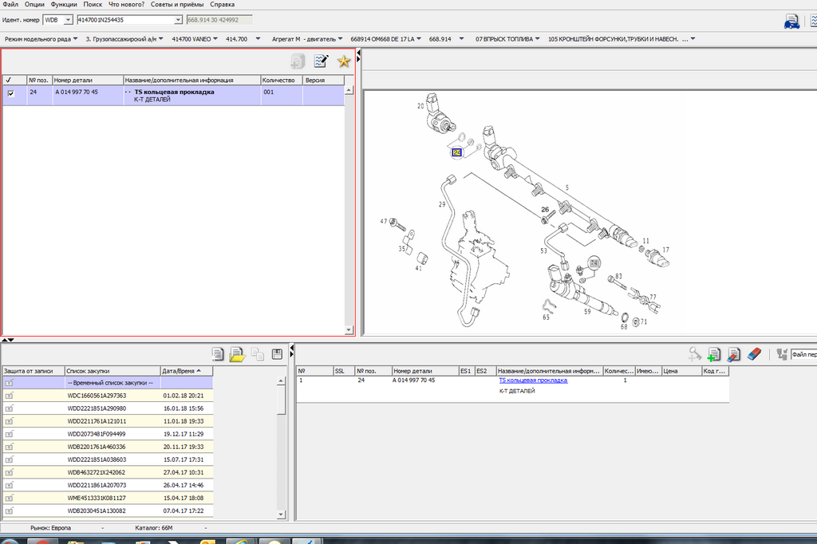
Task: Open the notes editor icon with pencil
Action: [321, 61]
